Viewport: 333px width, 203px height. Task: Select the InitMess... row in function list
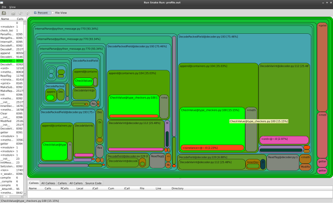[x=12, y=162]
